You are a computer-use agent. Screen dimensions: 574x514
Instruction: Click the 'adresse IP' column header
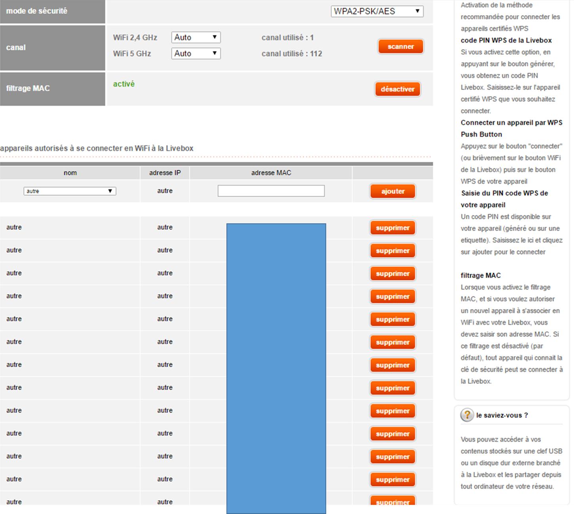pos(165,173)
